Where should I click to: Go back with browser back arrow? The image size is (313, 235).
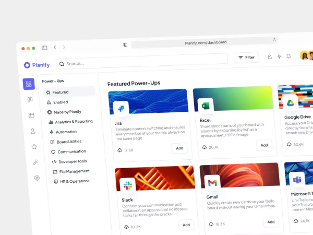pos(55,48)
